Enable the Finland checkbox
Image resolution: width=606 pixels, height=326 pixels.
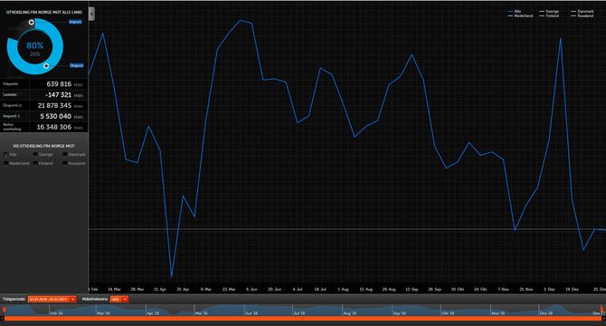coord(35,163)
